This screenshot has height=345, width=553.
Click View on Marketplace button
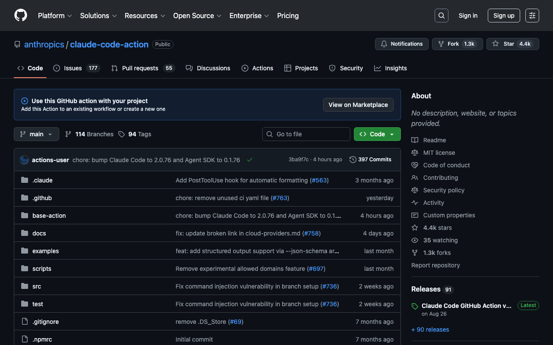(x=358, y=105)
